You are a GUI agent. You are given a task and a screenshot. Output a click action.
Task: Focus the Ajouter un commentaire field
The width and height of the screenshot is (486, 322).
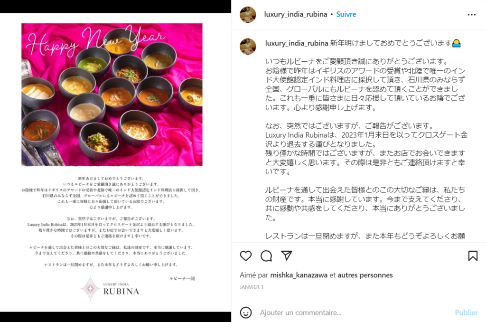(x=353, y=313)
